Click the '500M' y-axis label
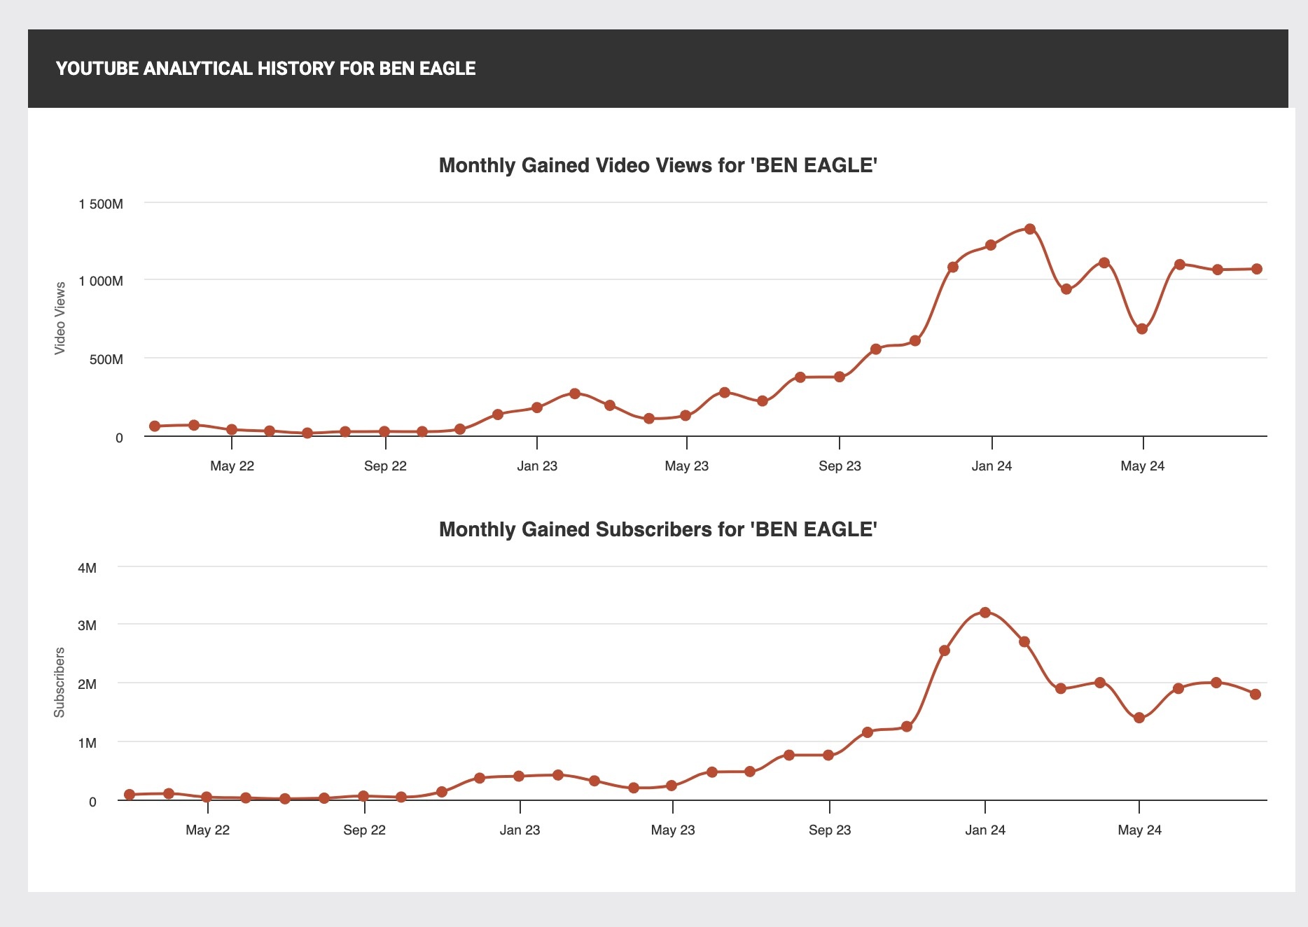This screenshot has height=927, width=1308. coord(107,360)
